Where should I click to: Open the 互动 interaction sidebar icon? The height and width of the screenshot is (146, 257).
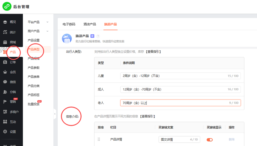pyautogui.click(x=5, y=122)
